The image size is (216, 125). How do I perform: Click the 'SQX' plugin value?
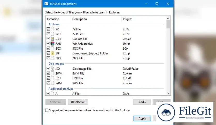tap(126, 49)
